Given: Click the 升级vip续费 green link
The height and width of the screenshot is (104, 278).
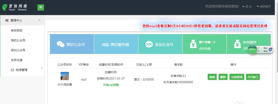Looking at the screenshot, I should (x=111, y=85).
